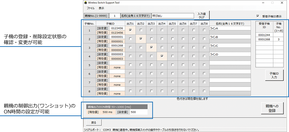Click the 500 ms current value
The width and height of the screenshot is (289, 132).
107,112
